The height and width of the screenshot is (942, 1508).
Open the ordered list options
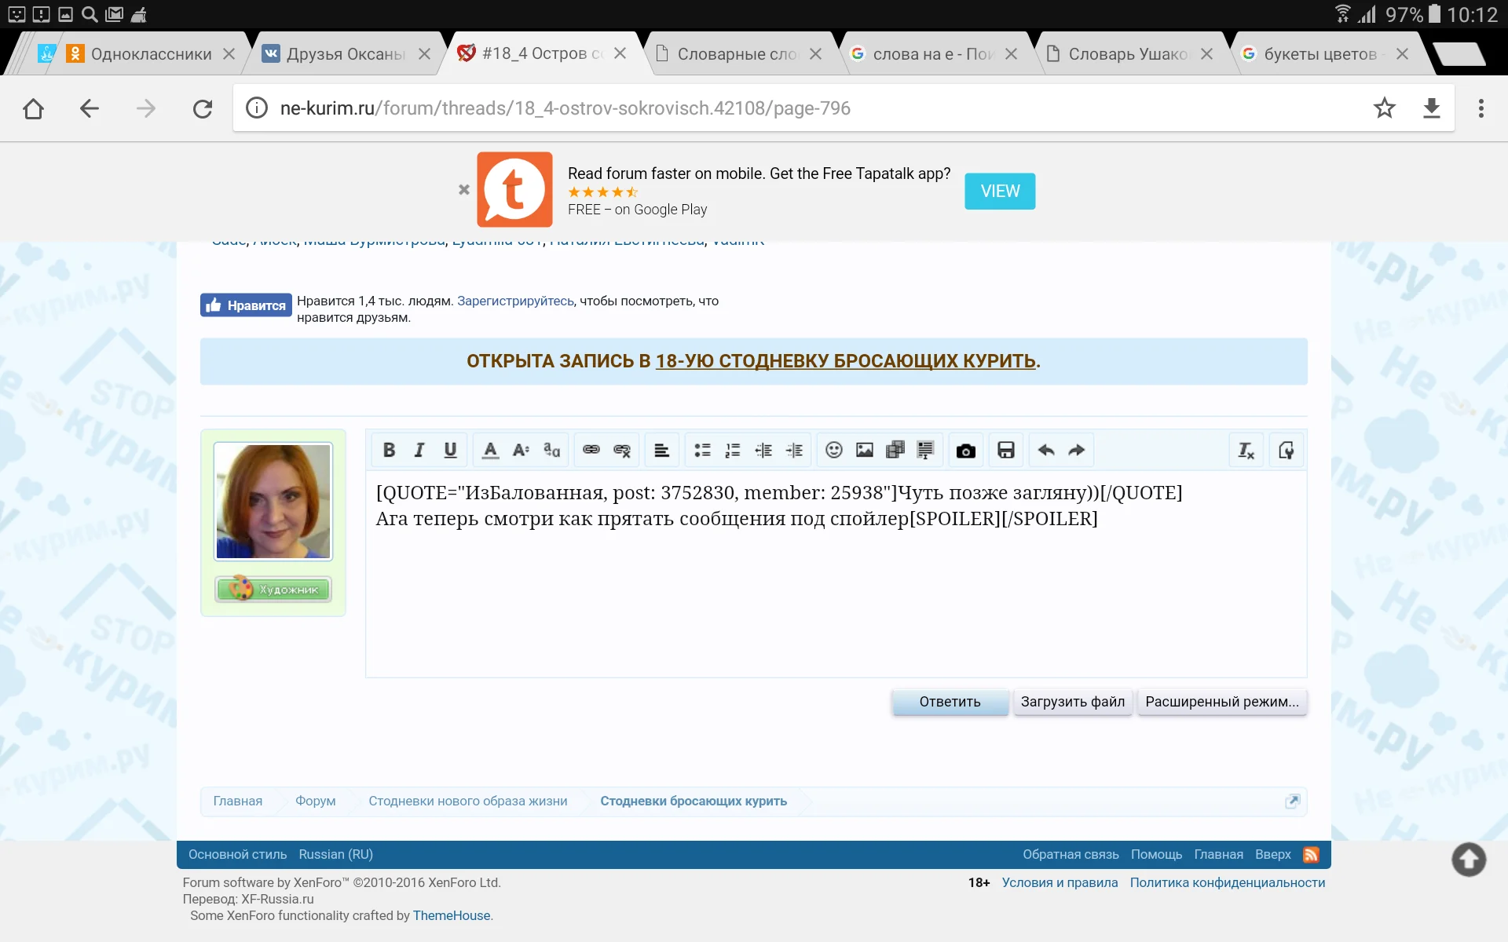tap(732, 450)
